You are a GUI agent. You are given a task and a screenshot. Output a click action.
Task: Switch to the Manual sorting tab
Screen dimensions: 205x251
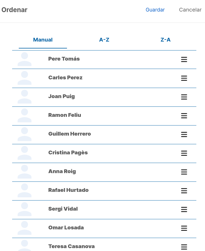click(x=43, y=40)
